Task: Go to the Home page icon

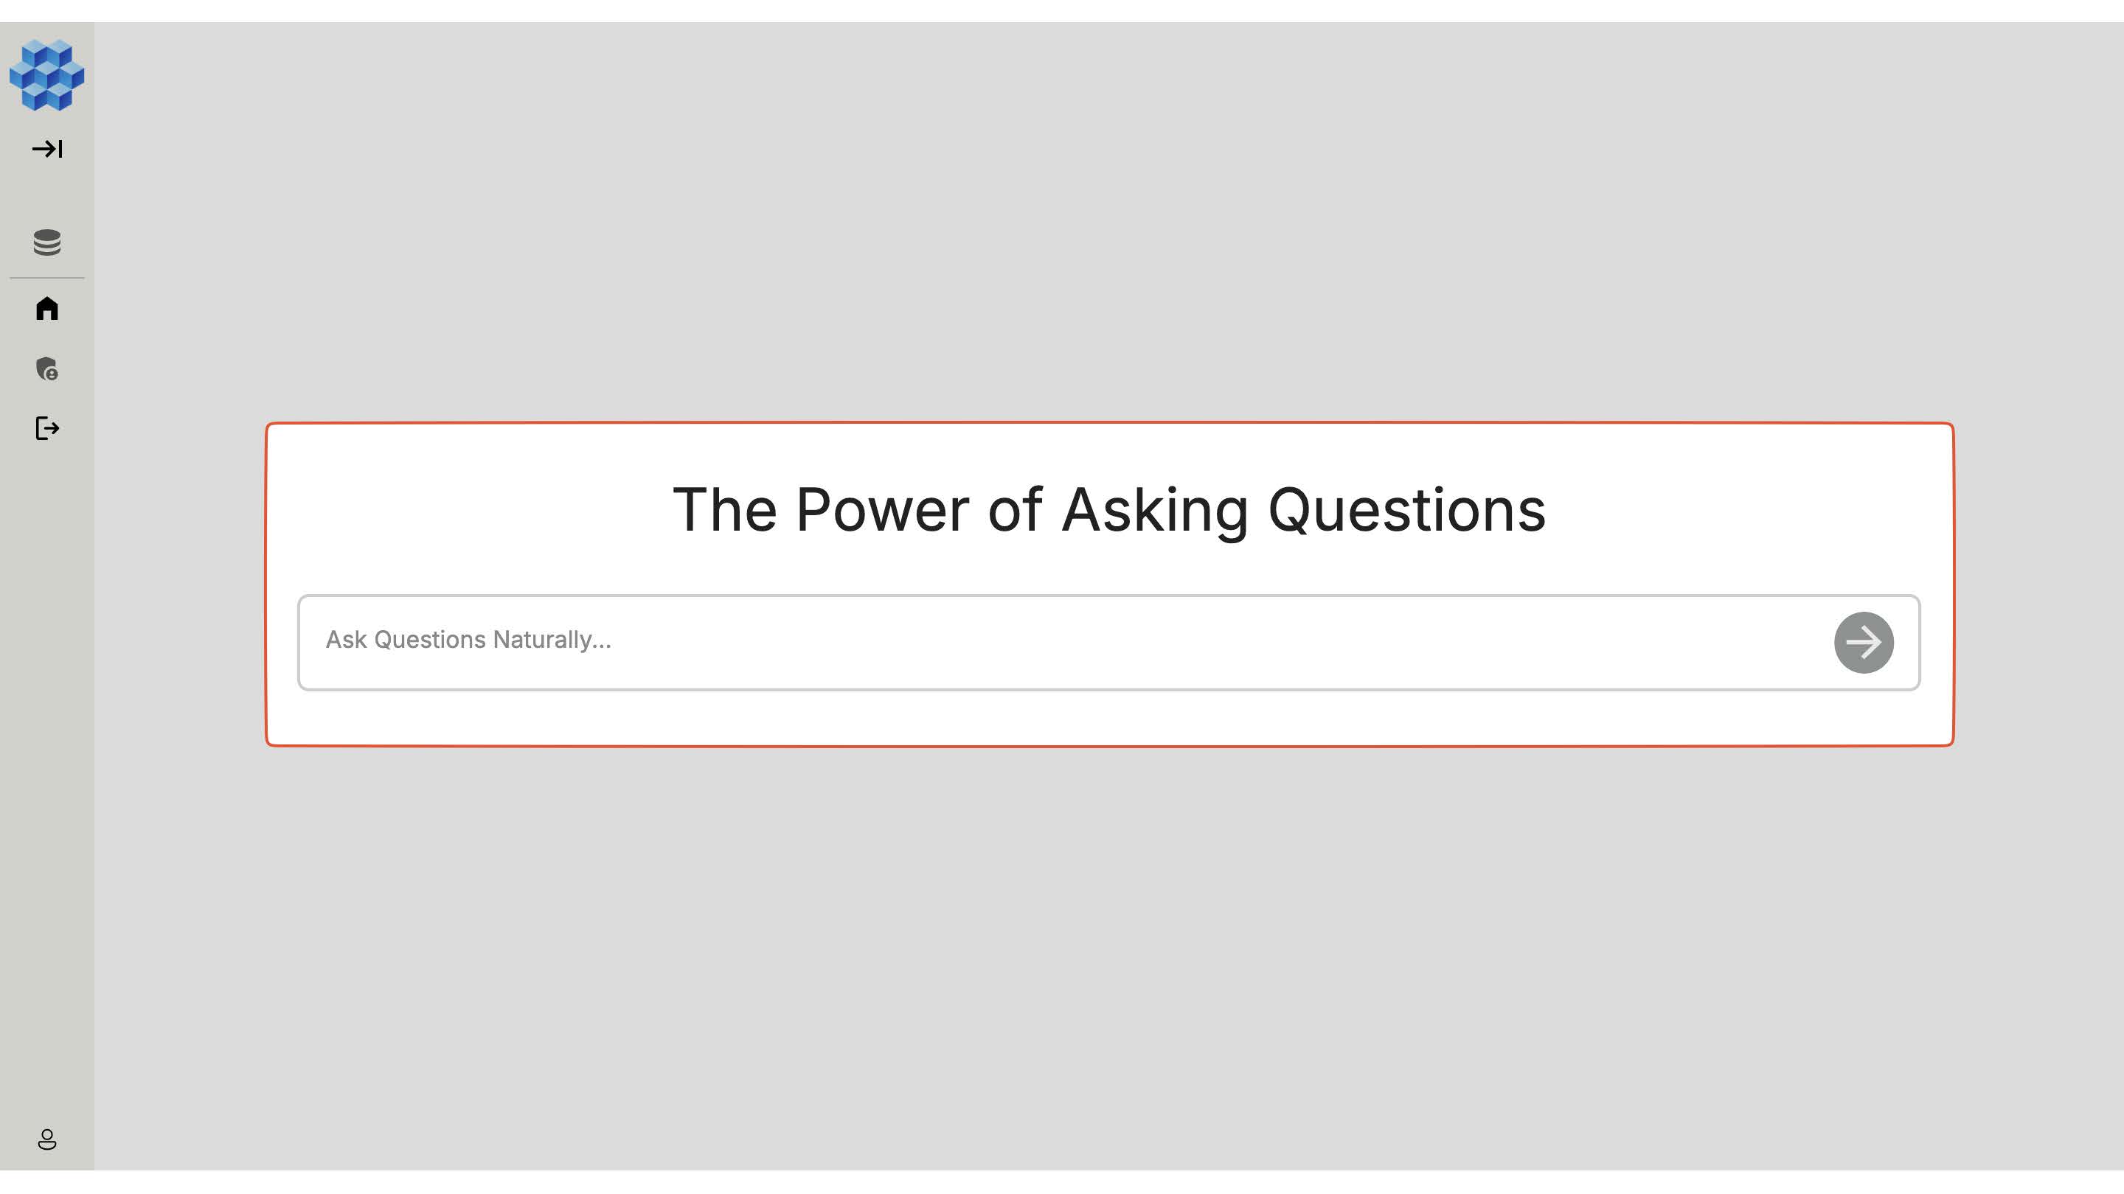Action: (x=47, y=308)
